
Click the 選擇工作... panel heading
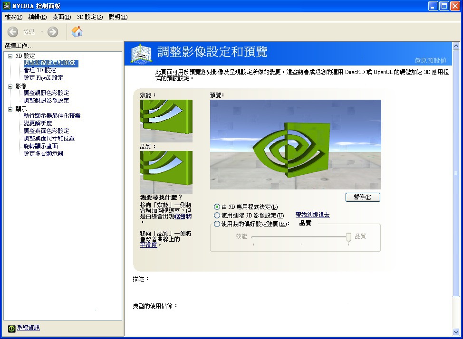click(x=19, y=46)
